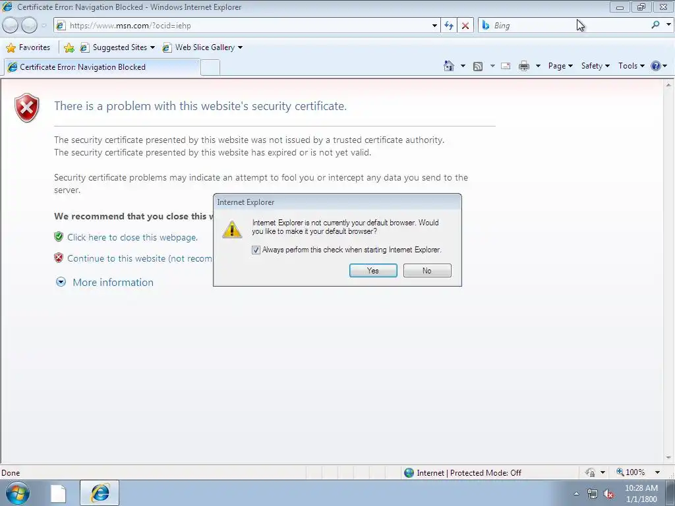Click 'Click here to close this webpage' link

pos(132,237)
